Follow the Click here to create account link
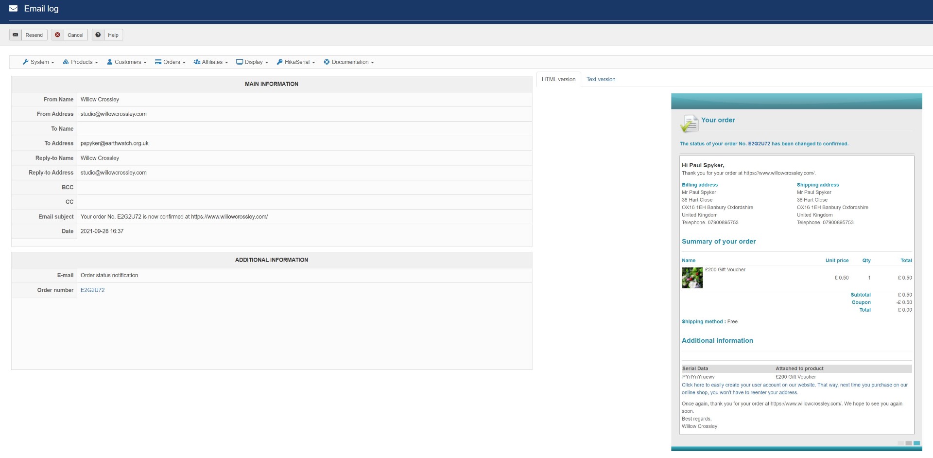This screenshot has height=458, width=933. (795, 388)
